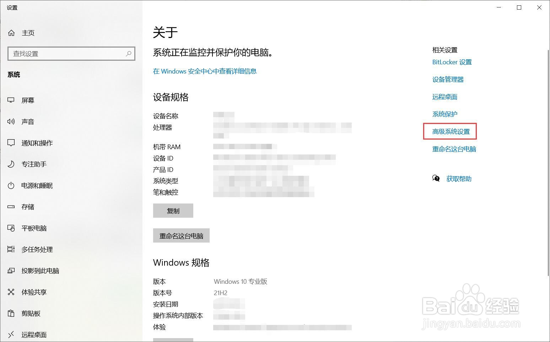Click the 处理器 label
The image size is (550, 342).
pos(162,127)
